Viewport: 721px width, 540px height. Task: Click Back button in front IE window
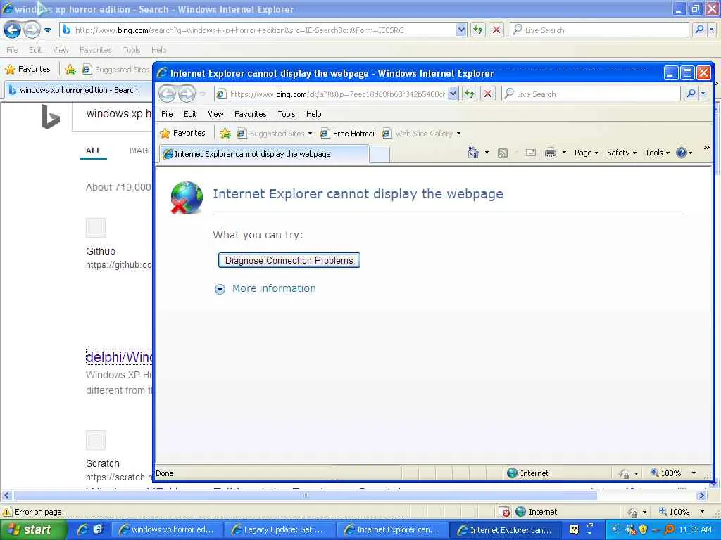(168, 94)
